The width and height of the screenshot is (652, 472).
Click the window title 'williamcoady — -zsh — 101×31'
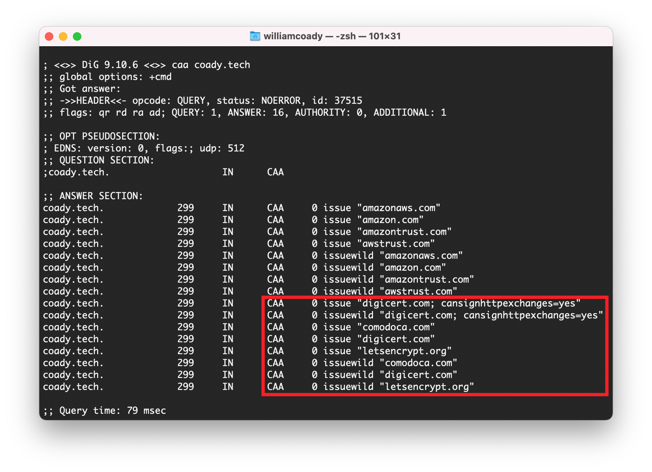tap(332, 36)
